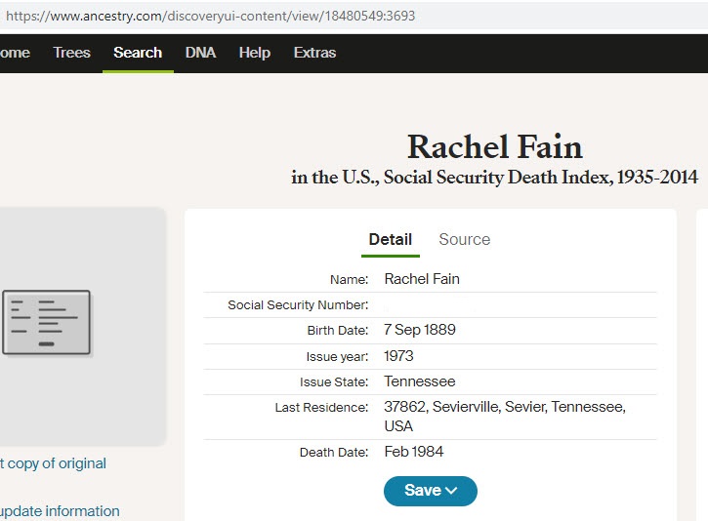The height and width of the screenshot is (521, 708).
Task: Go to the DNA menu
Action: click(200, 53)
